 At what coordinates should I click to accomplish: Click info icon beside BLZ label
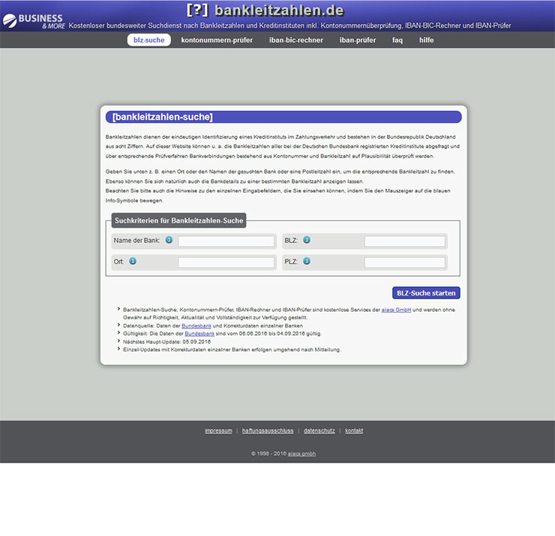click(307, 240)
